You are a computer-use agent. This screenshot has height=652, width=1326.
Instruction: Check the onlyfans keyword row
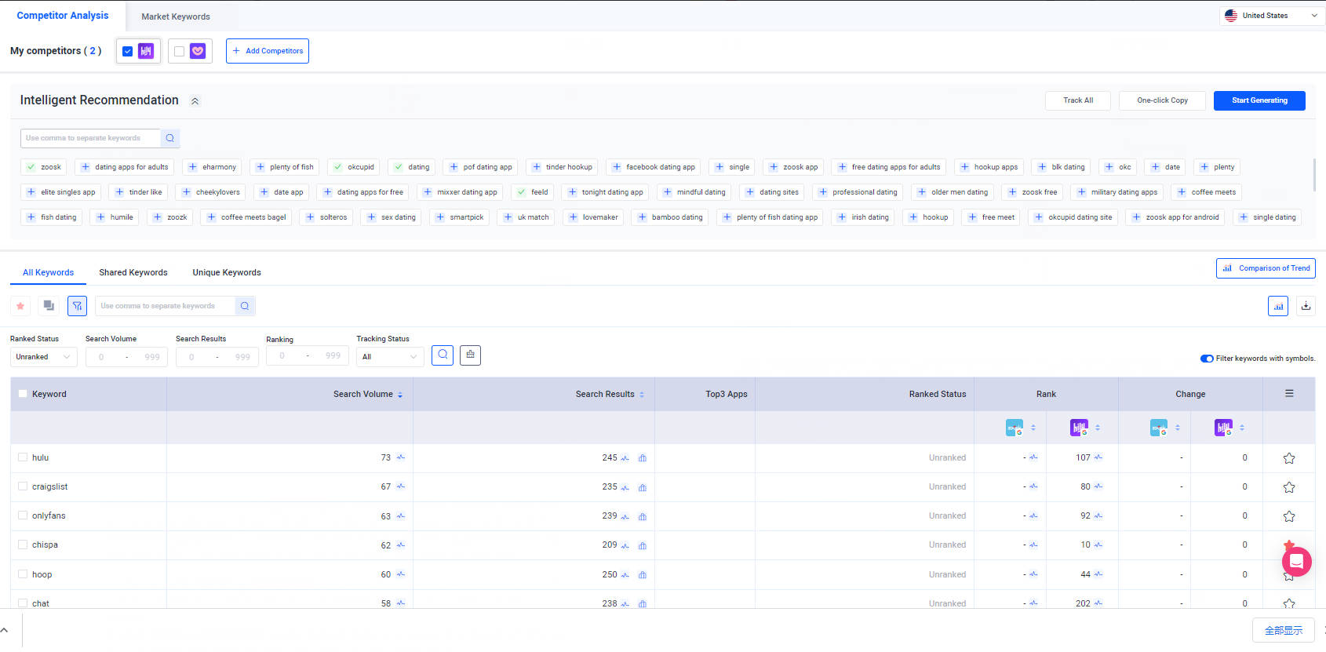23,515
